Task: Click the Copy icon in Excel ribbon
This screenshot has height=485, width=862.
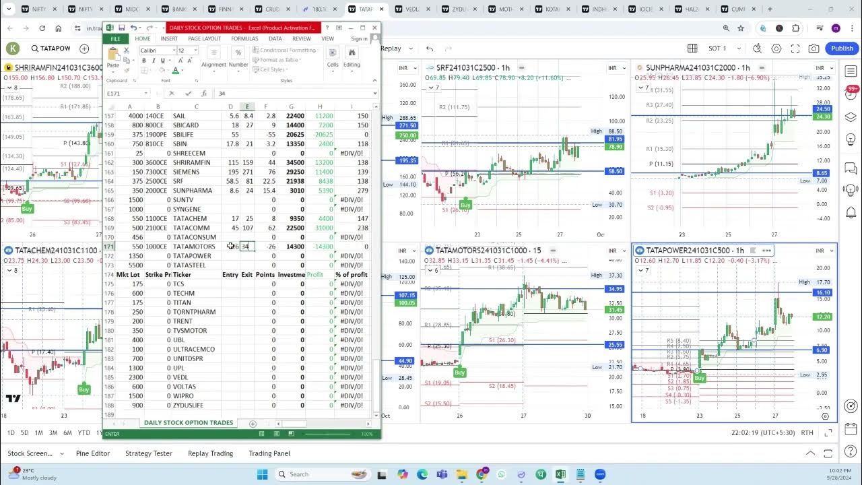Action: click(x=126, y=61)
